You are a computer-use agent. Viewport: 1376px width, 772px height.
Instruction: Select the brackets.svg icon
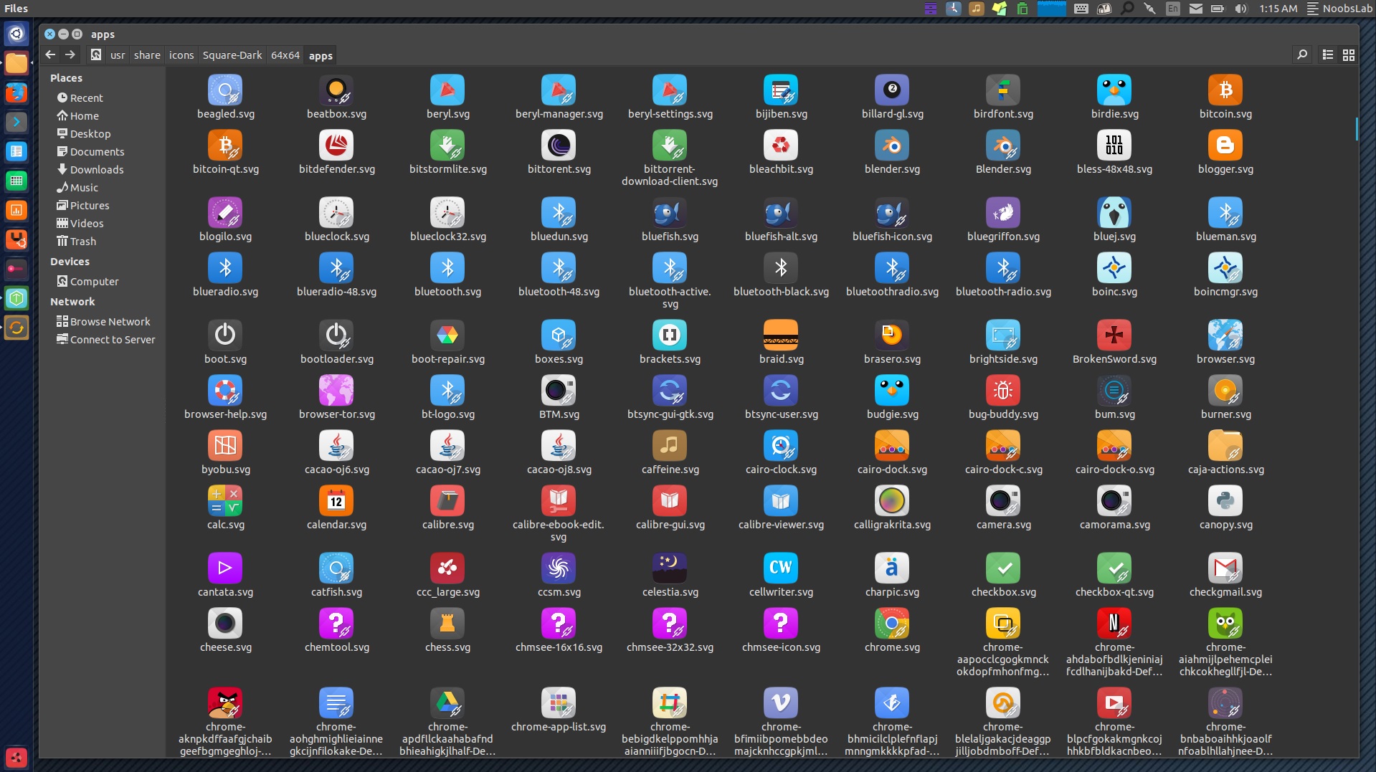[x=670, y=335]
